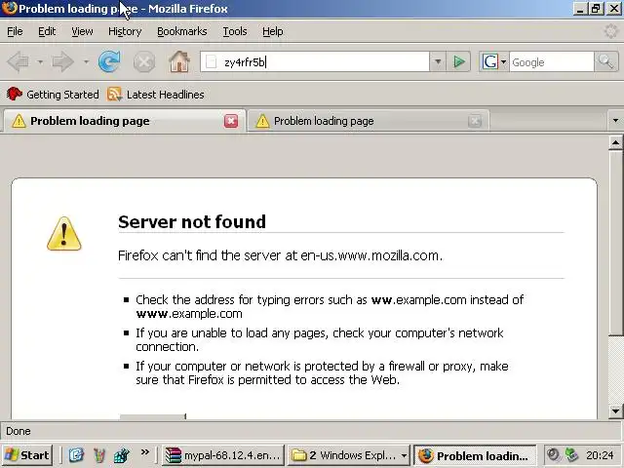Click the first system tray icon
This screenshot has height=468, width=624.
click(553, 455)
